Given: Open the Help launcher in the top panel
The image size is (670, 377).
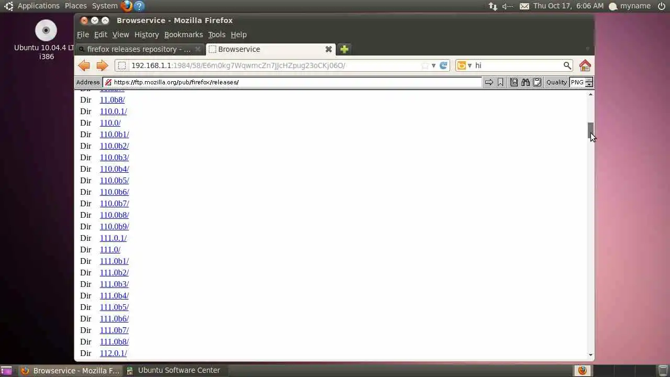Looking at the screenshot, I should point(139,6).
